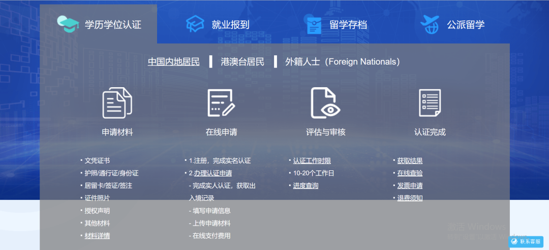Open the 材料详情 link

tap(97, 236)
